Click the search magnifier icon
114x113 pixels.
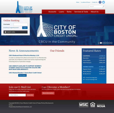pos(103,7)
